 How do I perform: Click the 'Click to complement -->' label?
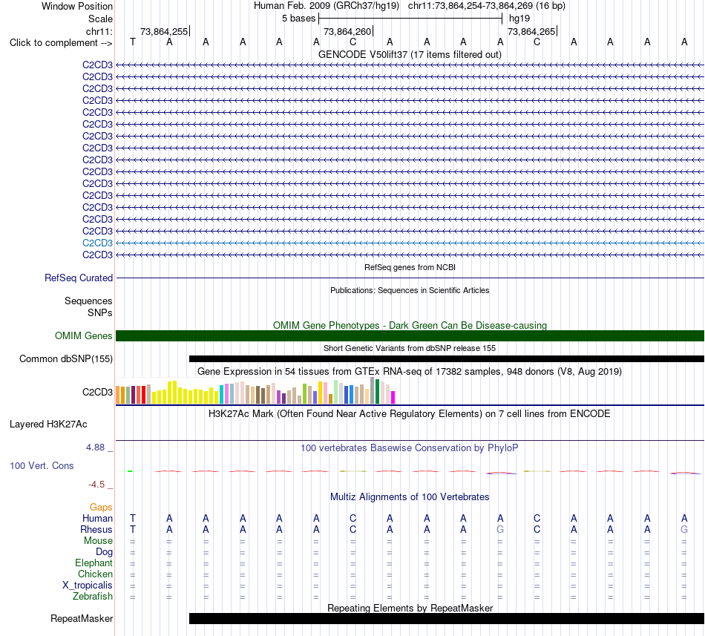61,43
